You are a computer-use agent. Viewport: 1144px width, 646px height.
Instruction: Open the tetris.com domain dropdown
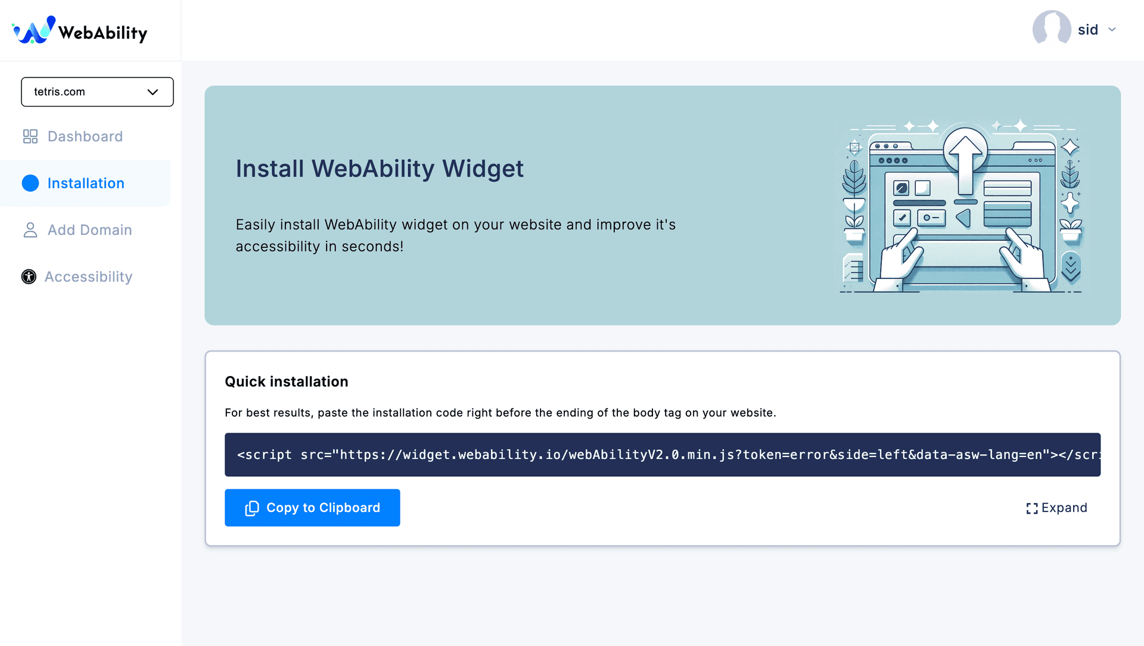coord(97,92)
